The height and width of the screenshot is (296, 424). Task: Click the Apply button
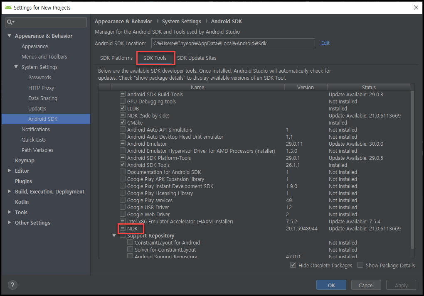[x=401, y=285]
